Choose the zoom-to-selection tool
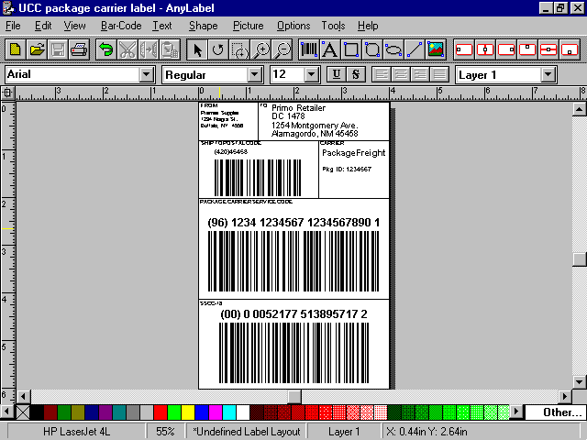587x440 pixels. tap(239, 49)
